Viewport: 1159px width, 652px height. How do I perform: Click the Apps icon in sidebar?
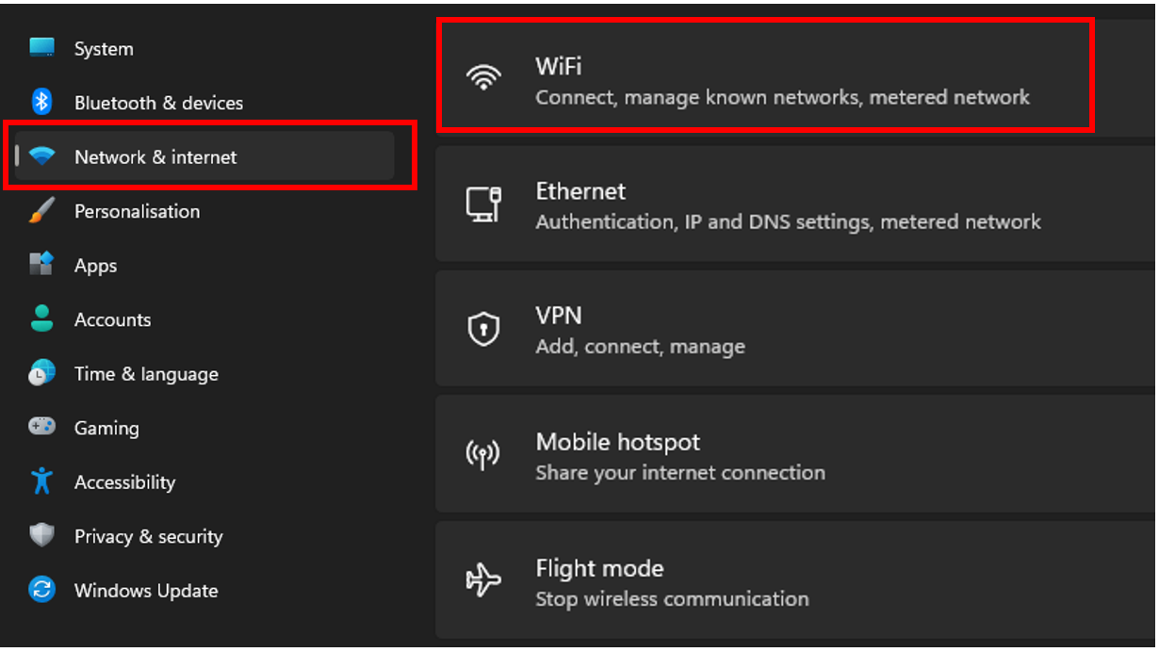[42, 265]
